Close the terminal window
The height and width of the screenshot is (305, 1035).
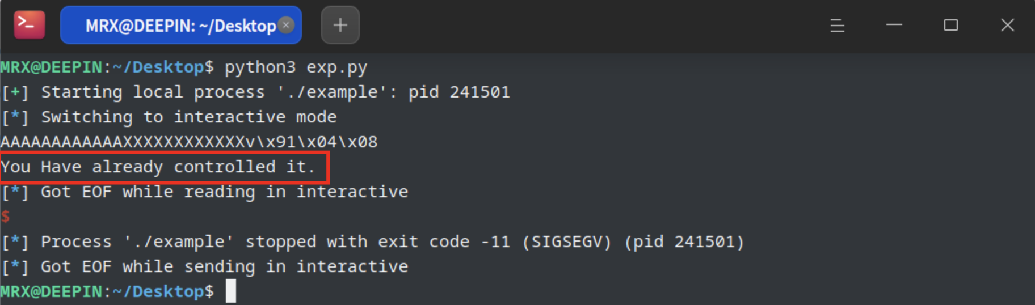click(x=1007, y=25)
